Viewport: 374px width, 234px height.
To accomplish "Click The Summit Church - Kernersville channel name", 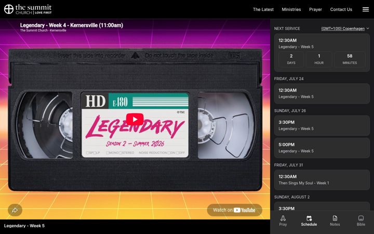I will click(x=43, y=30).
